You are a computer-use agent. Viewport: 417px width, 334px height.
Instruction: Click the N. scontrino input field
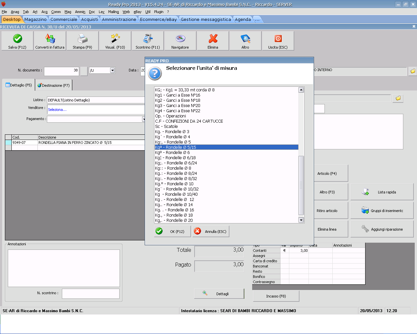91,294
